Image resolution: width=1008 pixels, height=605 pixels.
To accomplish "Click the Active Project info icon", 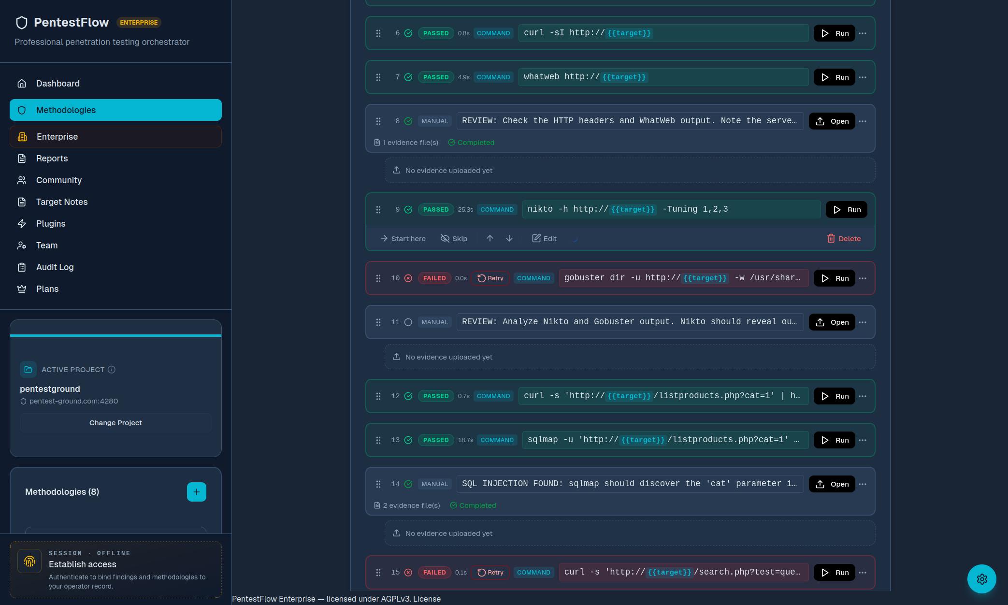I will click(x=112, y=370).
